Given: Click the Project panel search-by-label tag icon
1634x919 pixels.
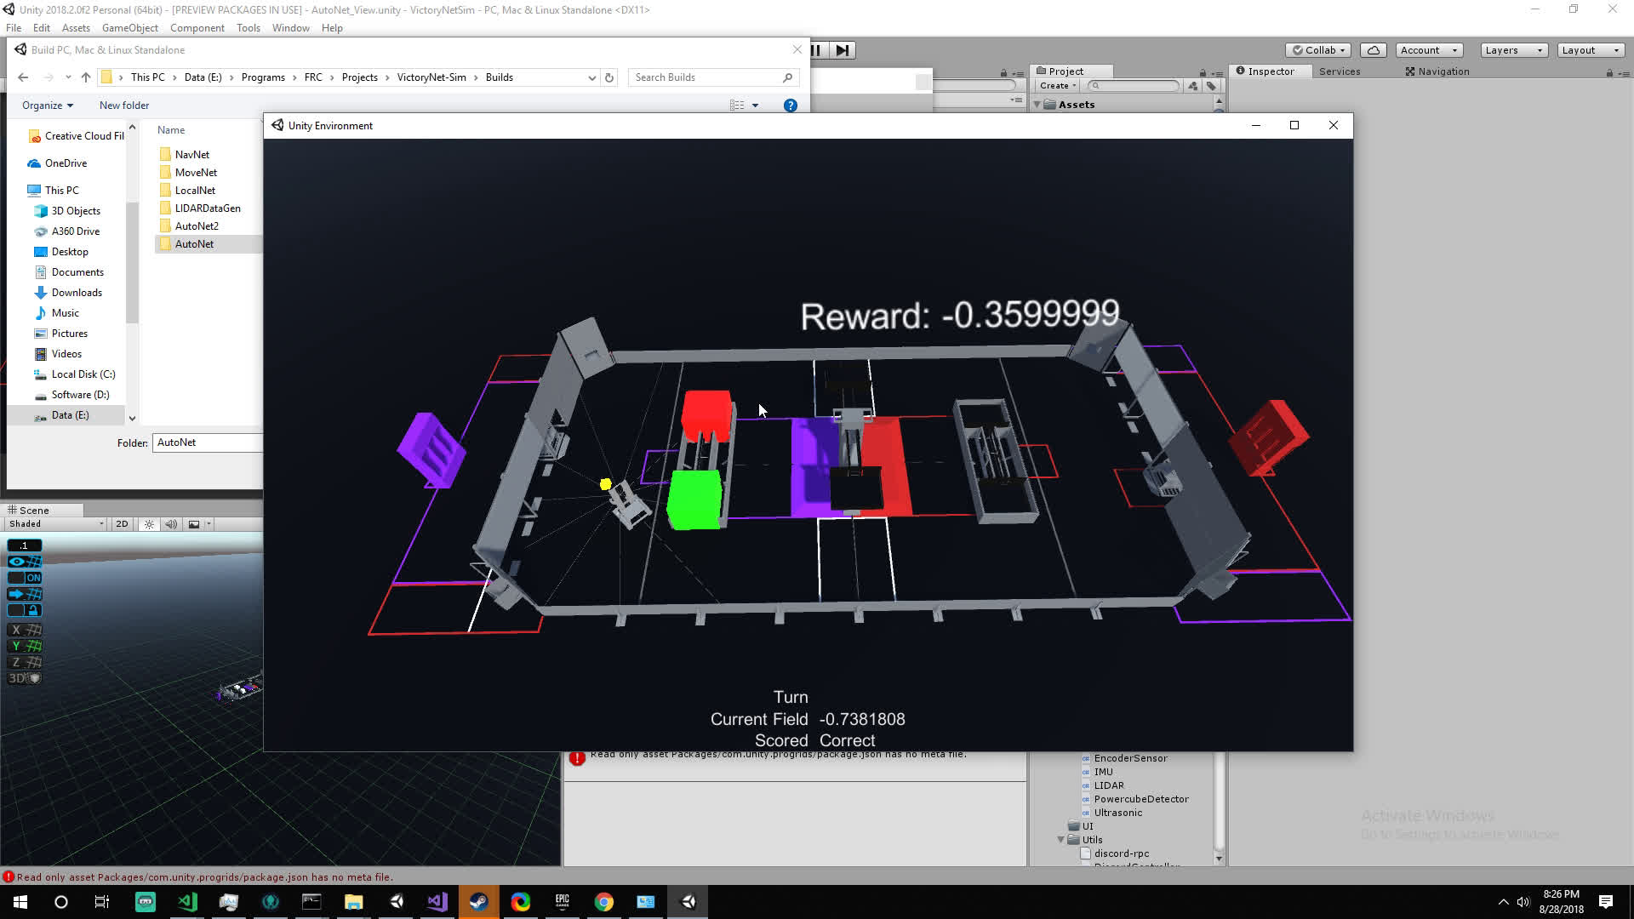Looking at the screenshot, I should (x=1211, y=86).
